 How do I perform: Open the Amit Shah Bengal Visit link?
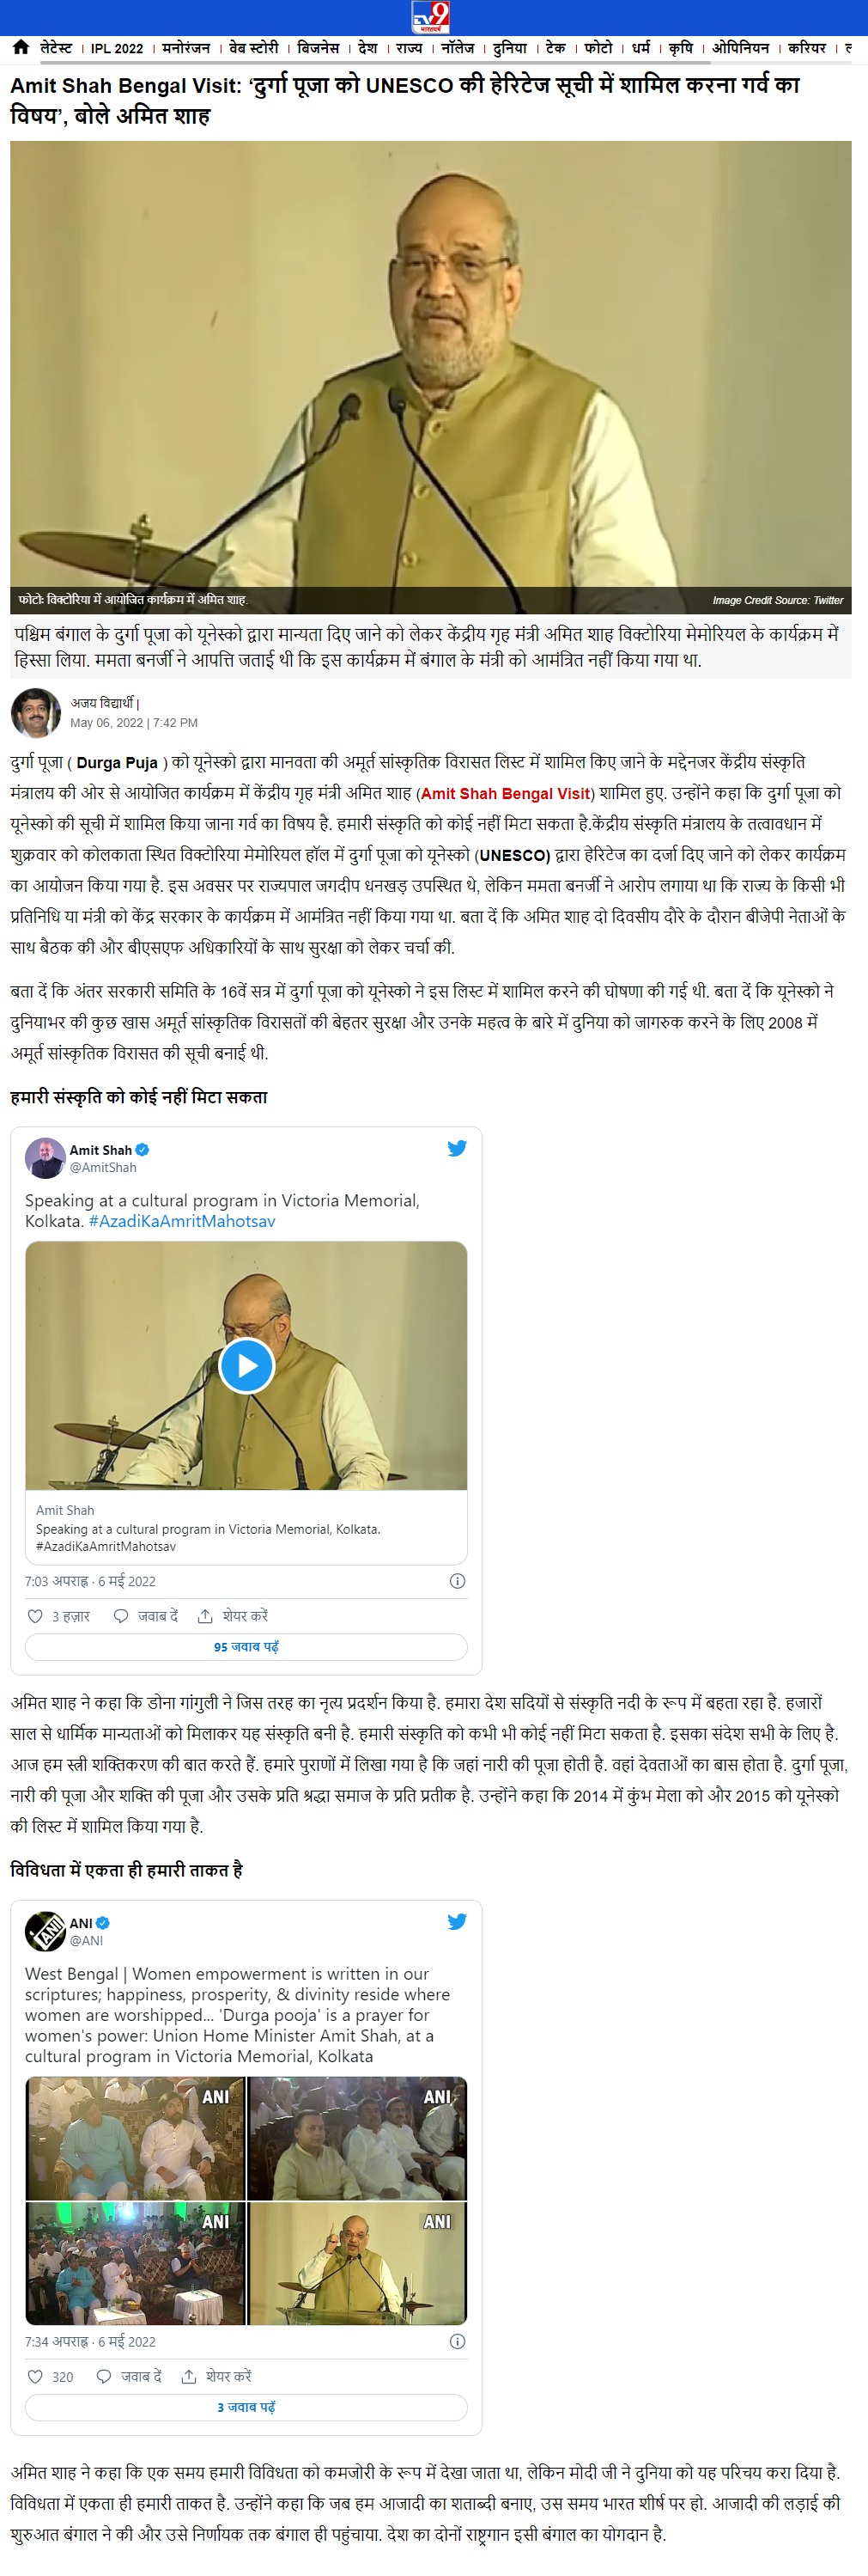(x=506, y=793)
